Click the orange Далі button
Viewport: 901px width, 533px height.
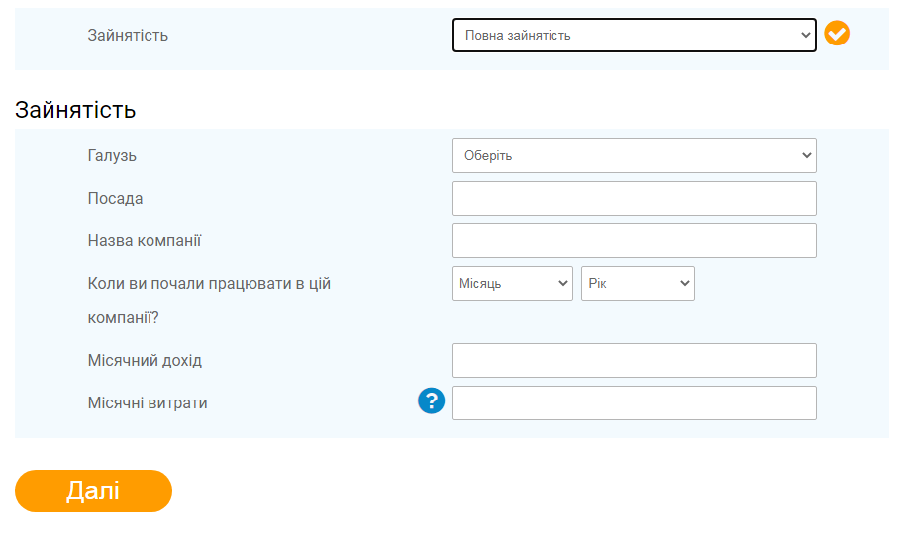coord(94,491)
